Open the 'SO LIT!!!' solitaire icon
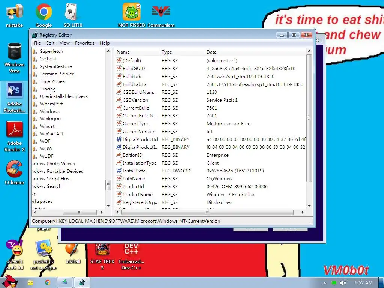 click(x=73, y=15)
